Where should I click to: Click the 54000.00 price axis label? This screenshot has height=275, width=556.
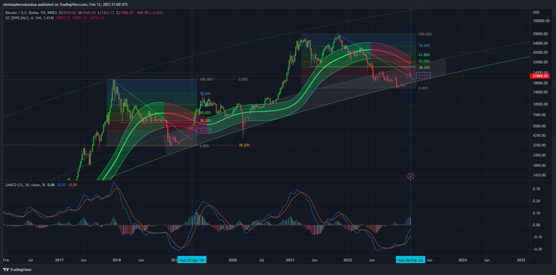[540, 43]
